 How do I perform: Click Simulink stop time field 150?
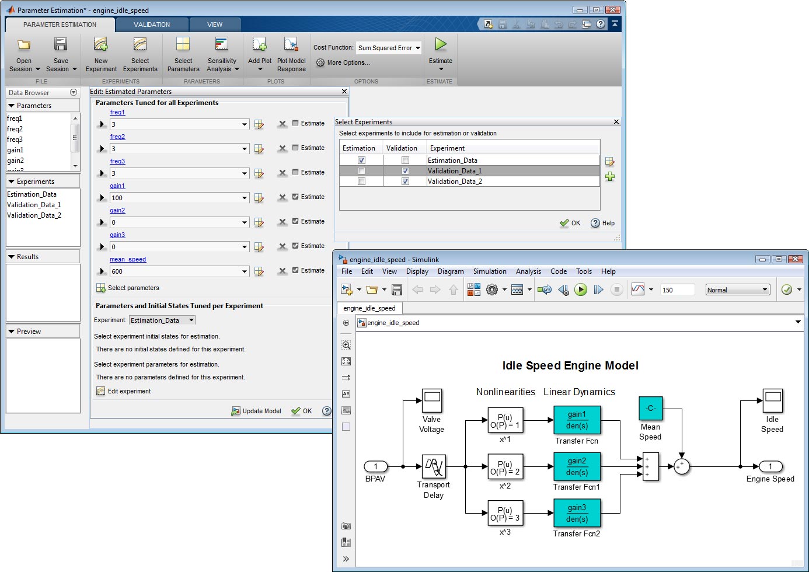677,290
